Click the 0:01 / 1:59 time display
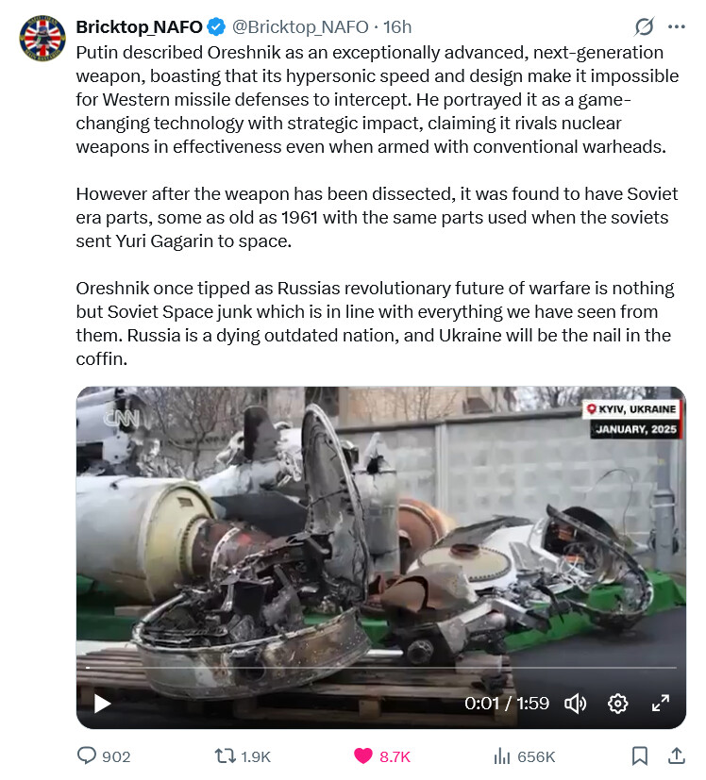 pos(506,703)
